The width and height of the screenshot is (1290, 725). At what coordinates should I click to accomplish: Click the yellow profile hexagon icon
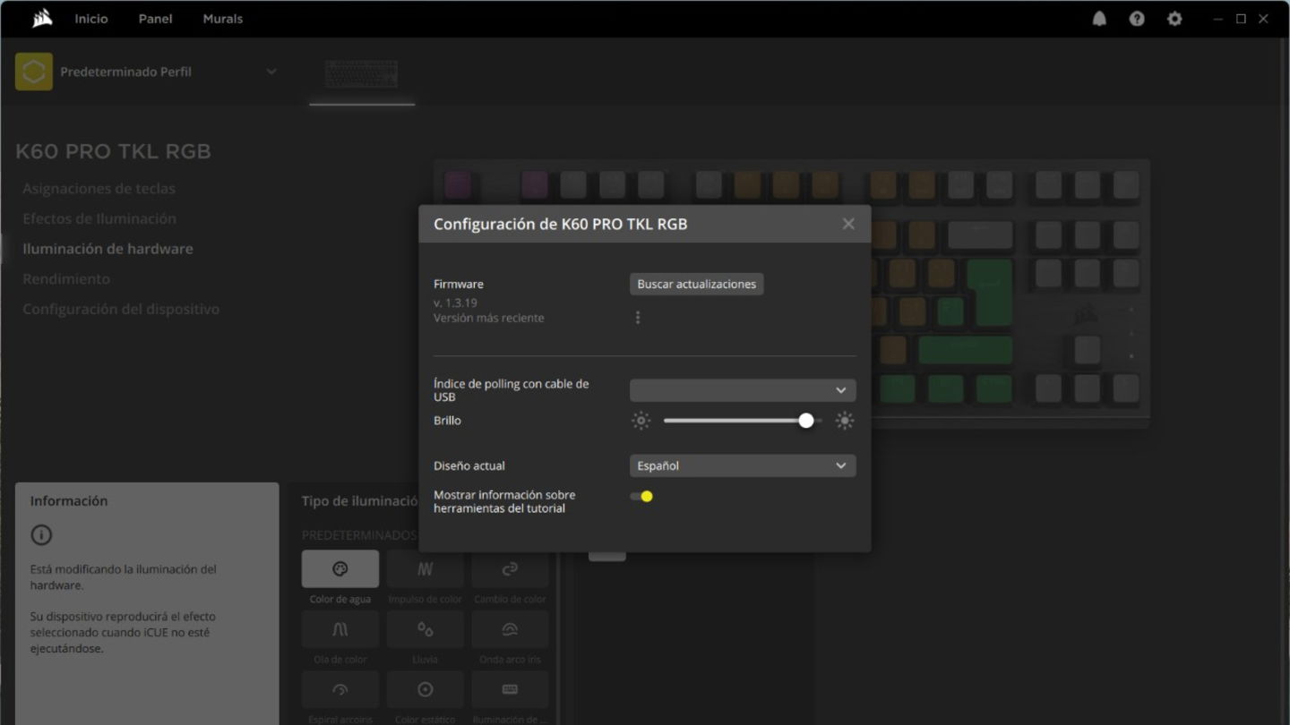[x=33, y=72]
